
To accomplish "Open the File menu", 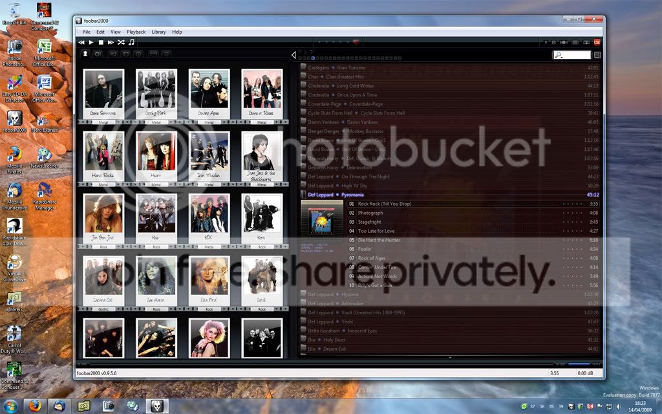I will coord(87,32).
